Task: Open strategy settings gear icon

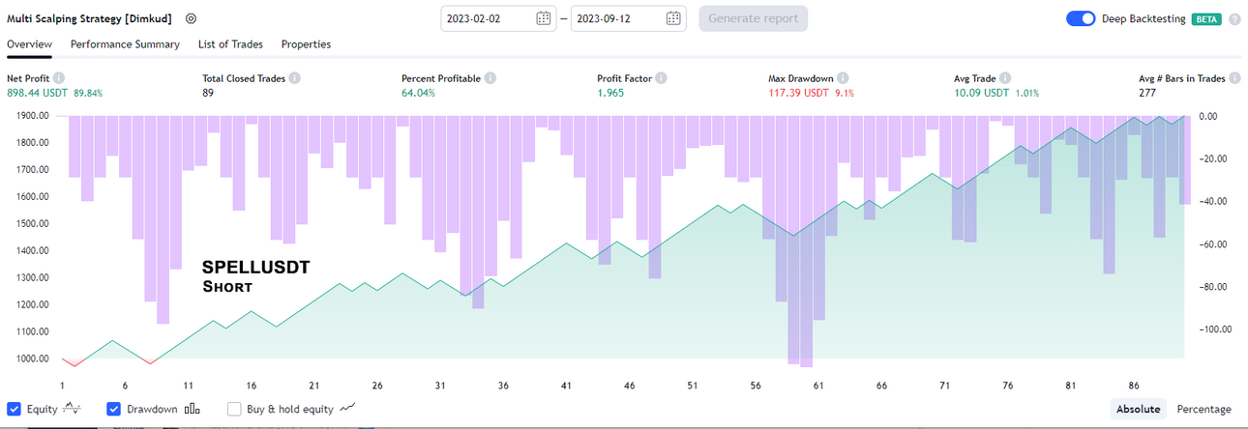Action: click(x=191, y=18)
